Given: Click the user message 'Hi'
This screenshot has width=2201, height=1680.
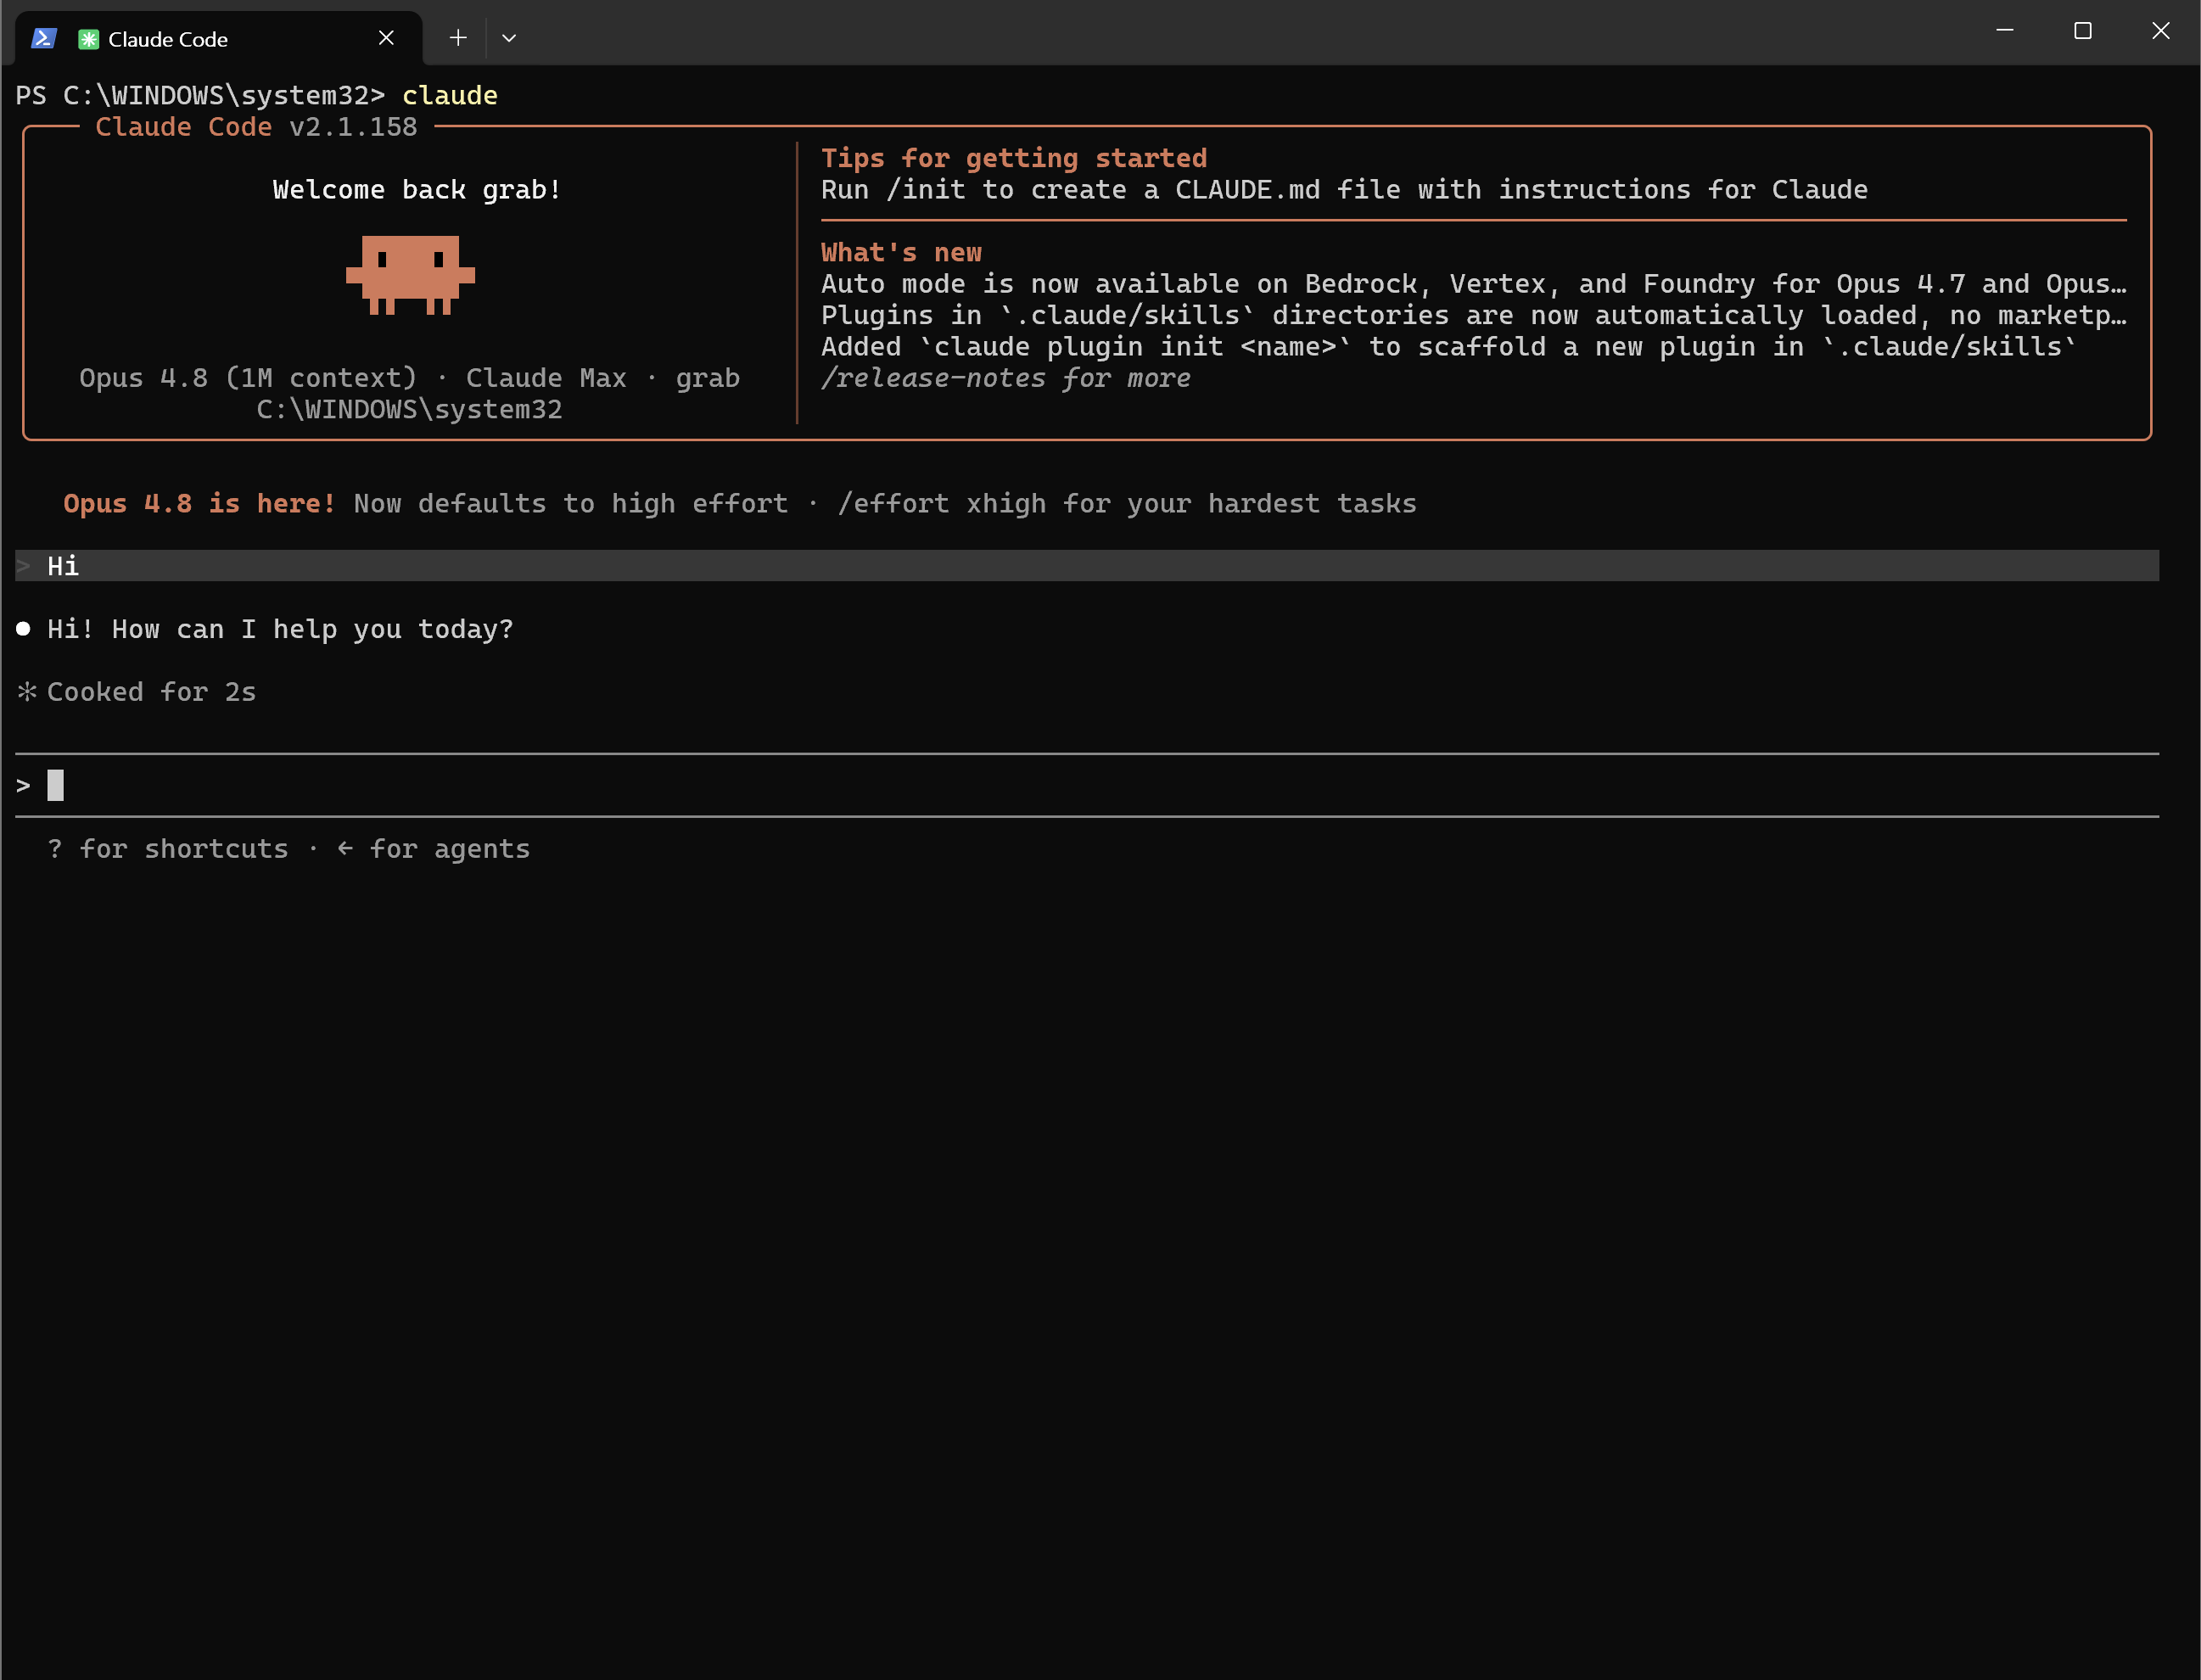Looking at the screenshot, I should tap(1087, 566).
